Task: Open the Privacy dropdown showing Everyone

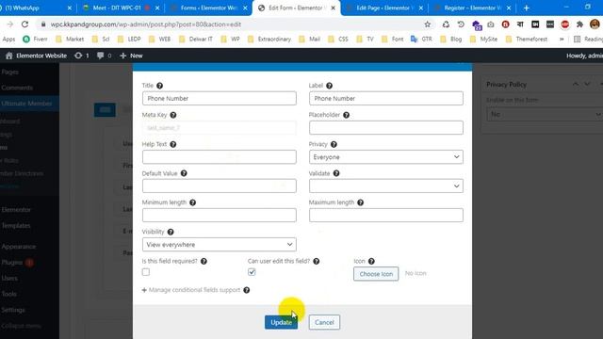Action: 385,157
